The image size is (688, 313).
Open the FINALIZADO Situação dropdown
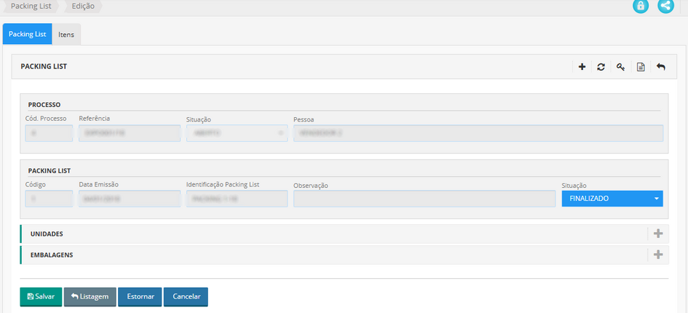[612, 199]
